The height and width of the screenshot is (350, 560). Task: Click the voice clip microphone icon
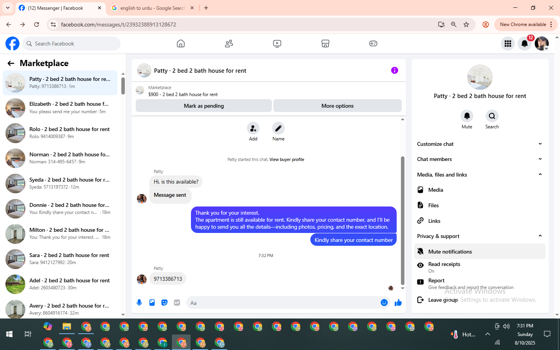[x=139, y=303]
